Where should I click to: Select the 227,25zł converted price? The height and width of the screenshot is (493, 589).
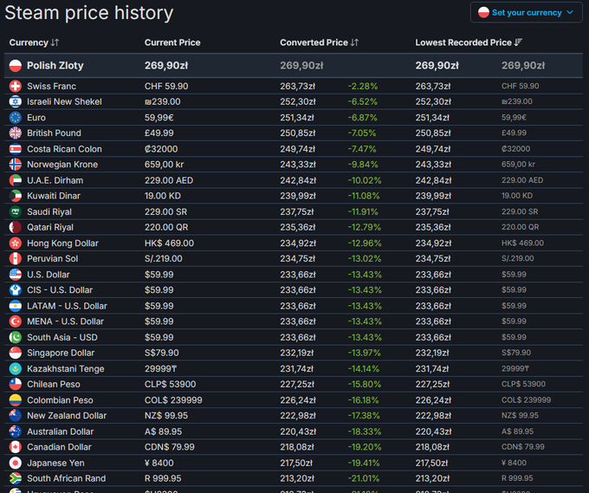click(x=297, y=384)
